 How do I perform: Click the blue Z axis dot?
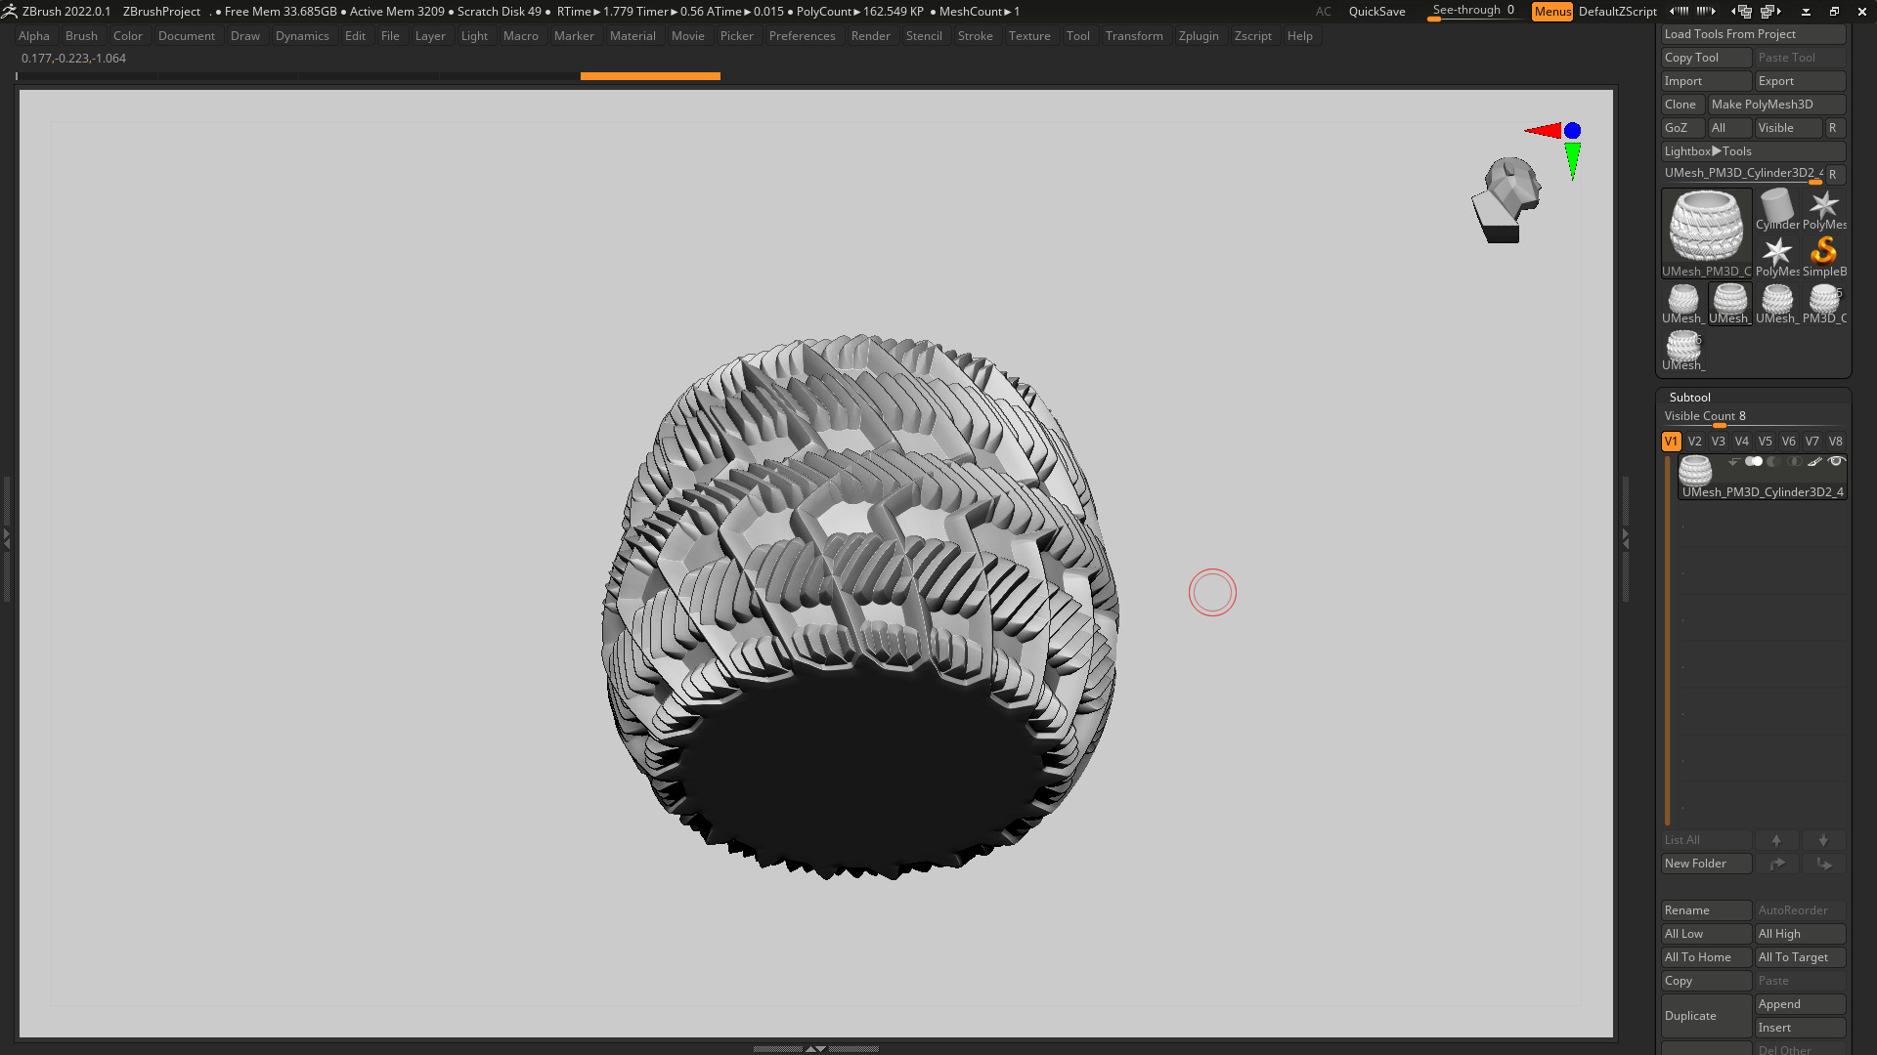click(1572, 131)
